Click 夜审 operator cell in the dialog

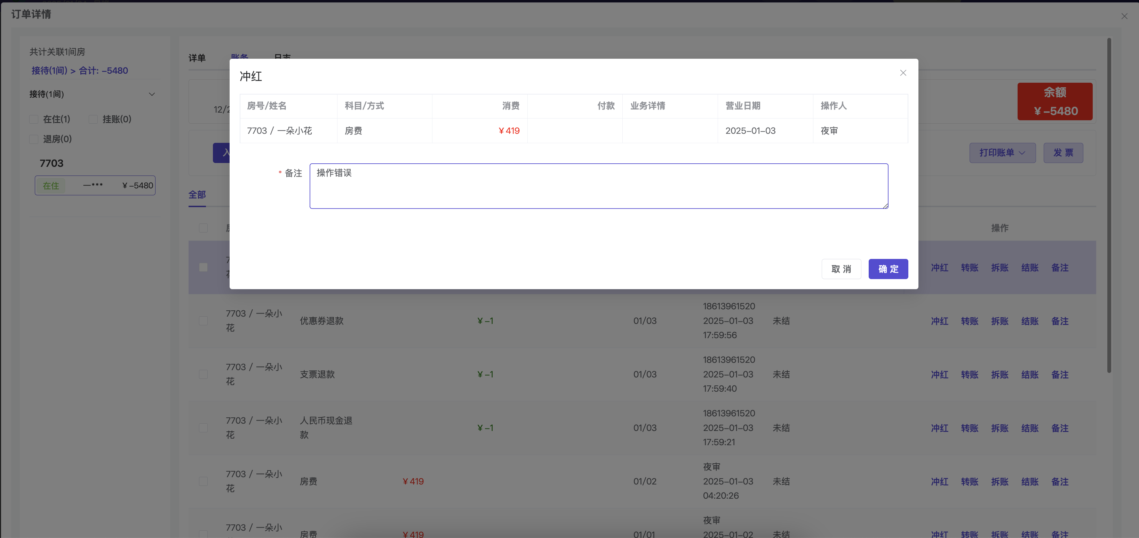pyautogui.click(x=829, y=131)
